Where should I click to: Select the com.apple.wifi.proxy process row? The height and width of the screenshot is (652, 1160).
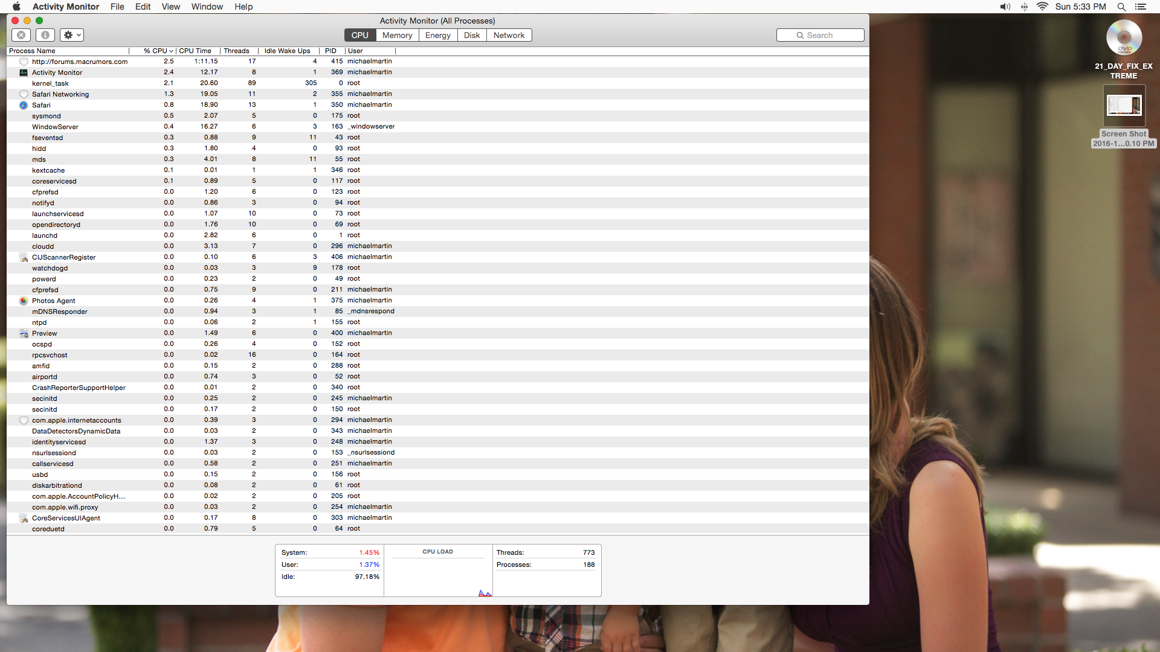tap(438, 507)
